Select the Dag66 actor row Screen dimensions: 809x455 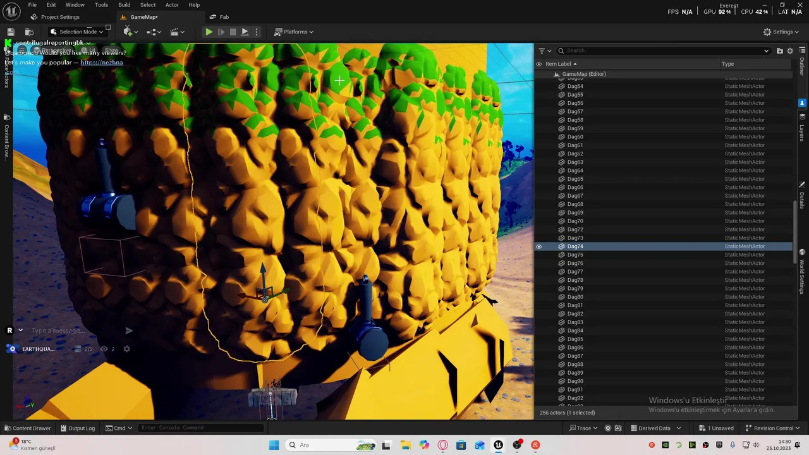[x=663, y=187]
